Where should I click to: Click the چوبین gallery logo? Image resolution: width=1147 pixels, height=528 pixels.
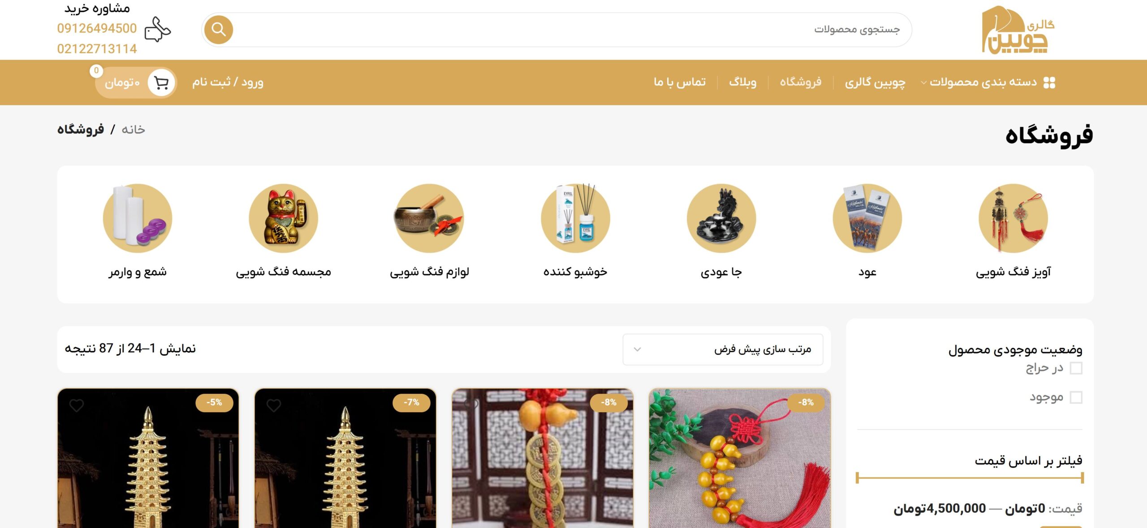[1018, 30]
